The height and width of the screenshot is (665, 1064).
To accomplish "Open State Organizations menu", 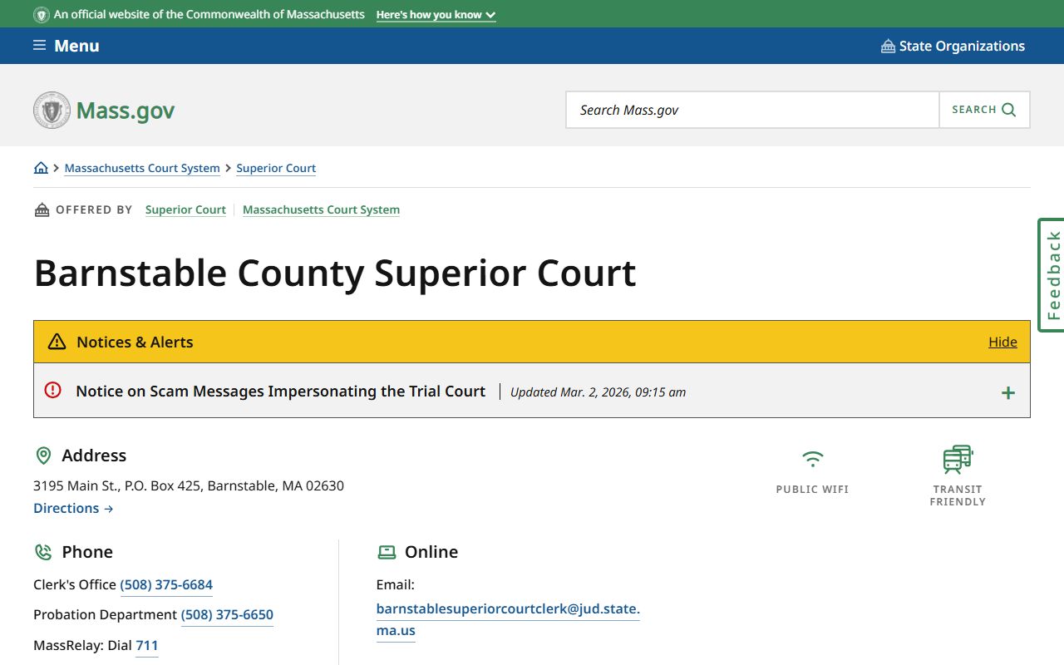I will coord(953,46).
